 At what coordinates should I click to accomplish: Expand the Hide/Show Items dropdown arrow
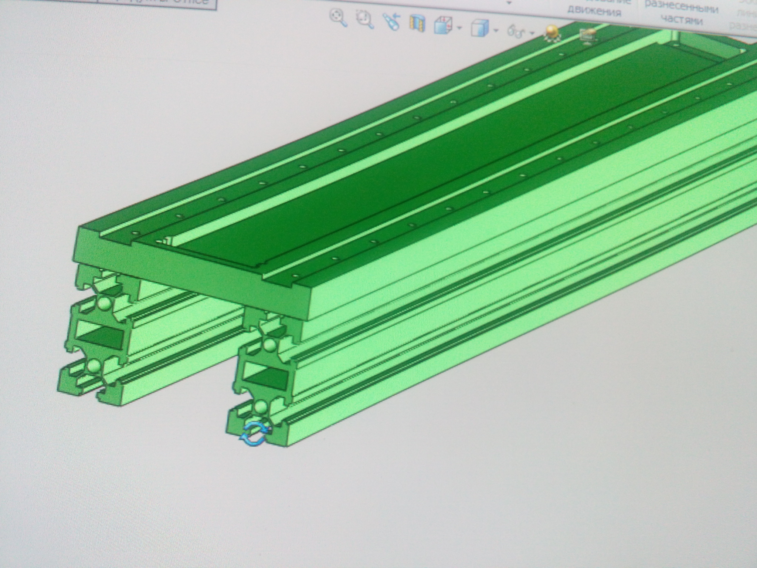click(x=532, y=33)
